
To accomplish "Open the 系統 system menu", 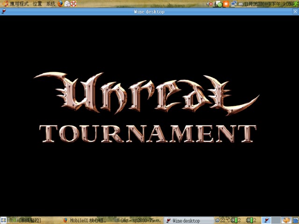I will (x=50, y=4).
